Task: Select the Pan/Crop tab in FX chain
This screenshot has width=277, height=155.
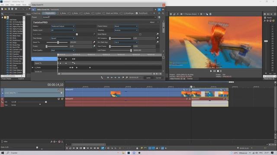Action: coord(36,13)
